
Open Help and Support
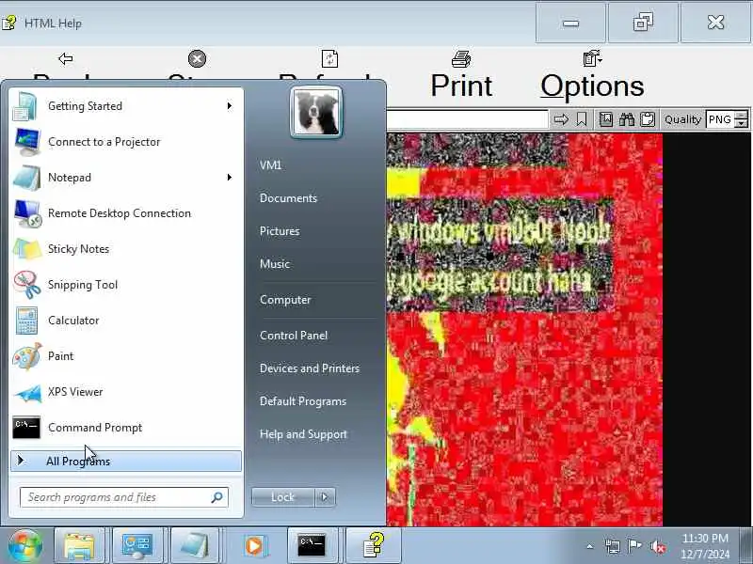pos(303,434)
